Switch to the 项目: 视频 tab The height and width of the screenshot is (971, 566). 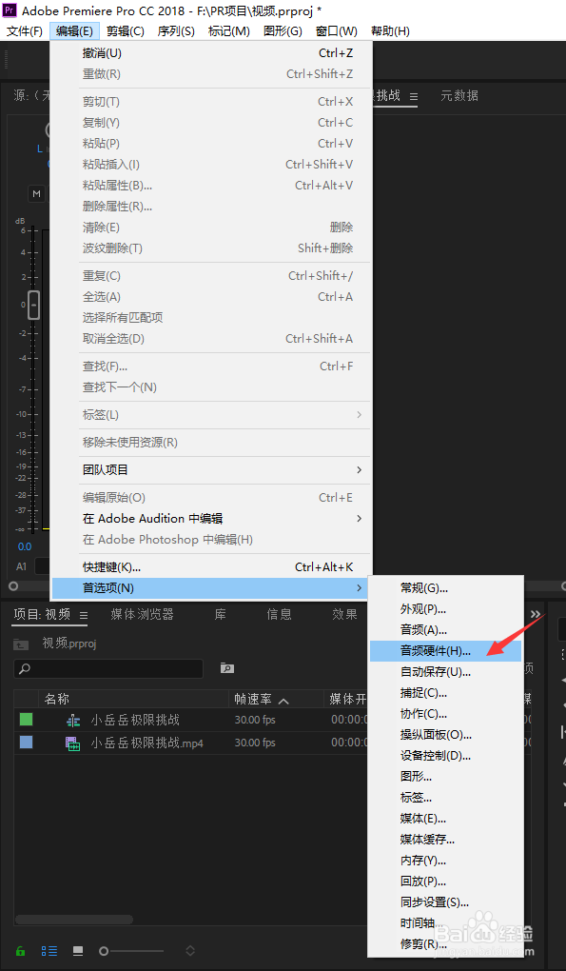(x=42, y=614)
